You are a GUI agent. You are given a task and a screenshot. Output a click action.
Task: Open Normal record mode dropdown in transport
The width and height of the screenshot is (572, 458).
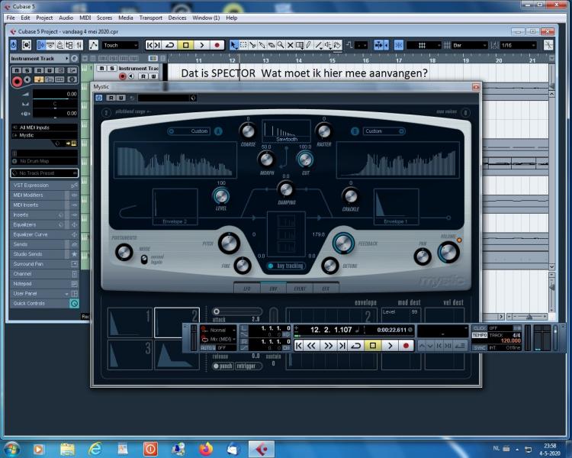click(x=223, y=331)
